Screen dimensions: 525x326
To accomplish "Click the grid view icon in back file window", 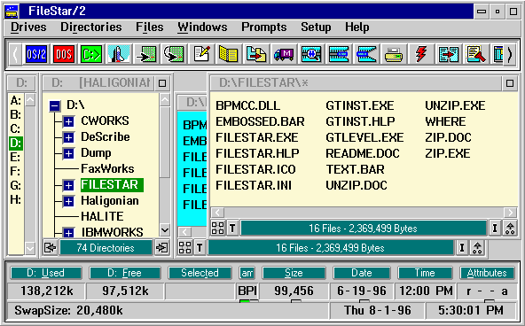I will [185, 248].
